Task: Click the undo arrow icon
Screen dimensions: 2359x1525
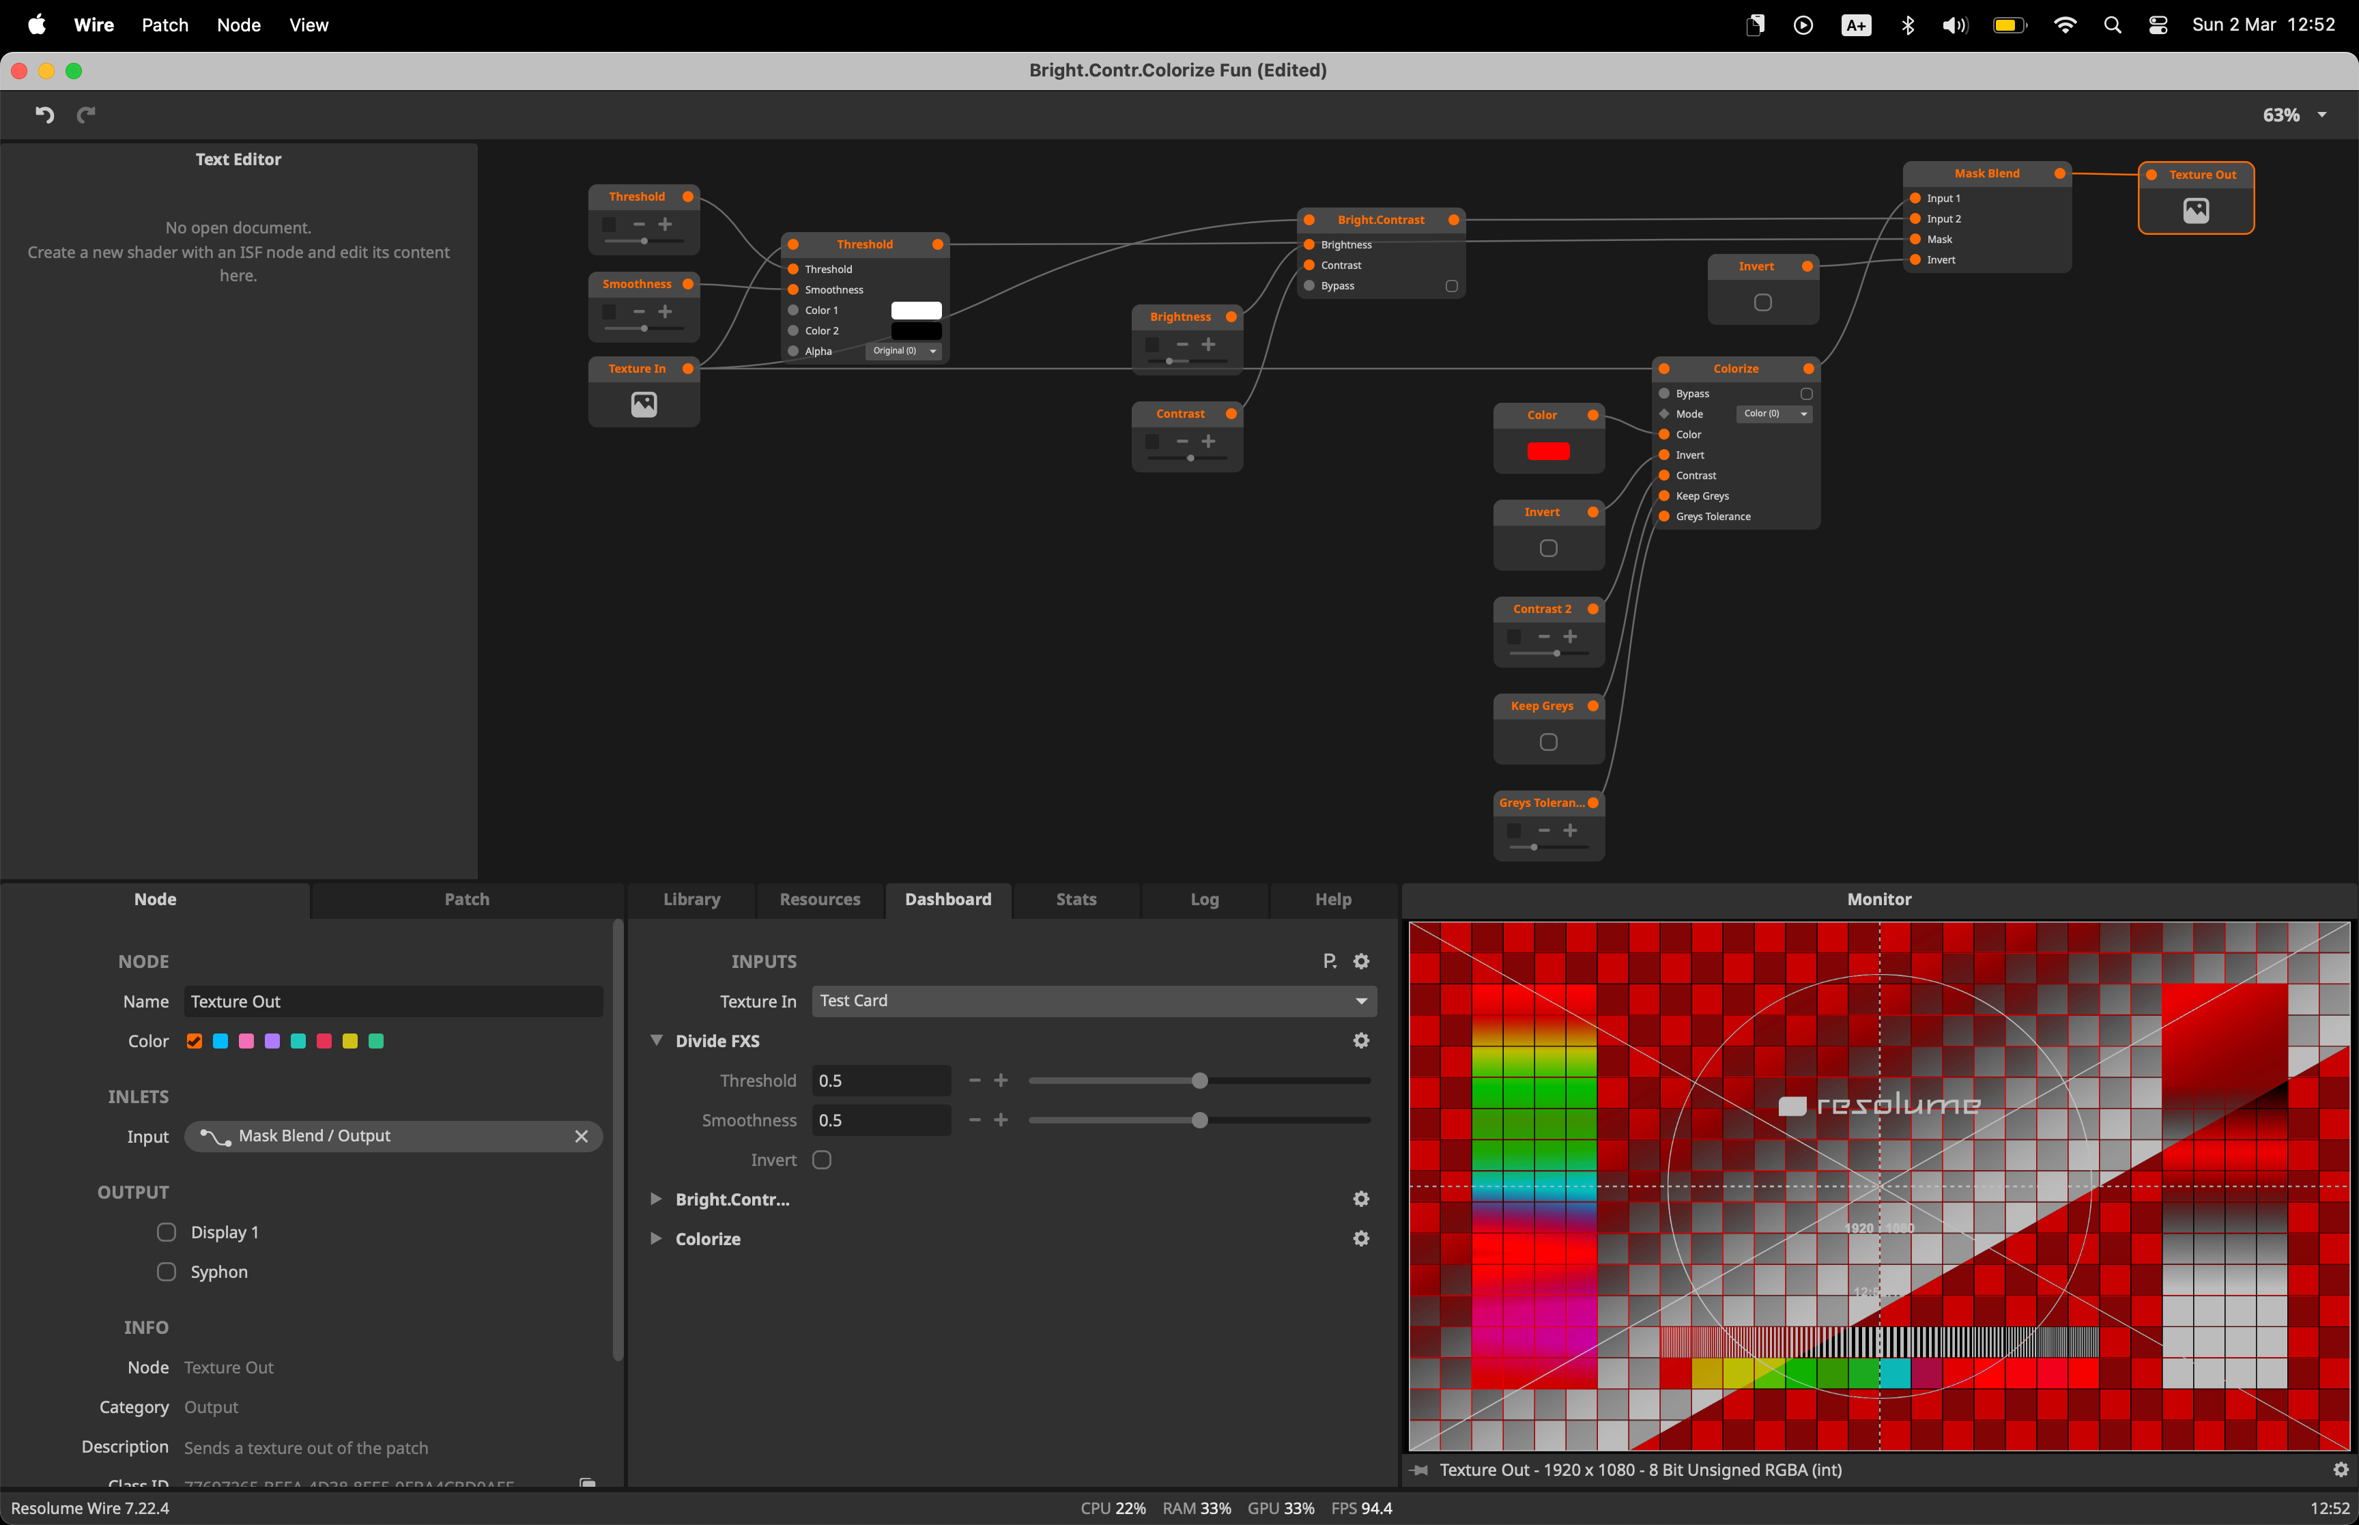Action: pyautogui.click(x=44, y=115)
